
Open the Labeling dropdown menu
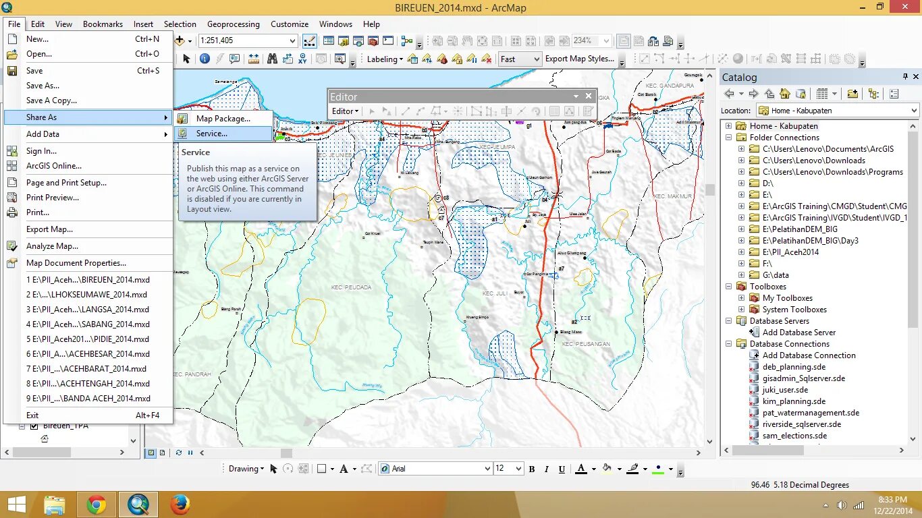point(385,59)
